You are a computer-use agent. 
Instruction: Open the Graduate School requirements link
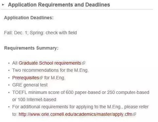[50, 63]
